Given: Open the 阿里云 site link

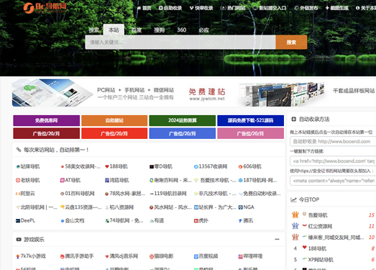Looking at the screenshot, I should [x=27, y=194].
